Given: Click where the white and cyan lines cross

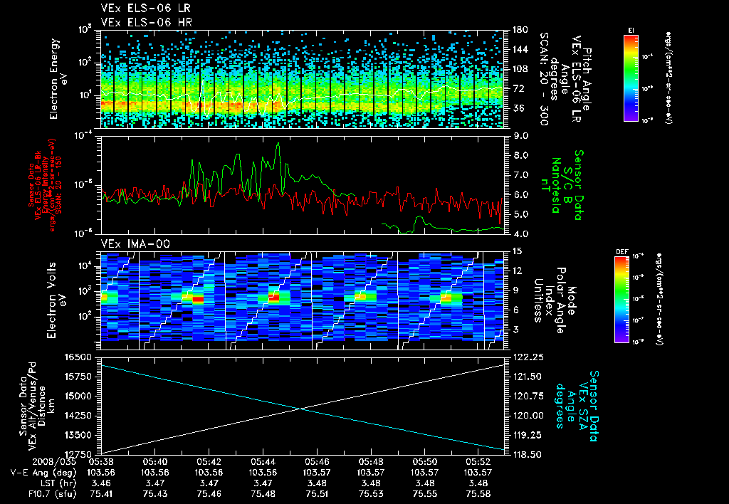Looking at the screenshot, I should pos(301,409).
